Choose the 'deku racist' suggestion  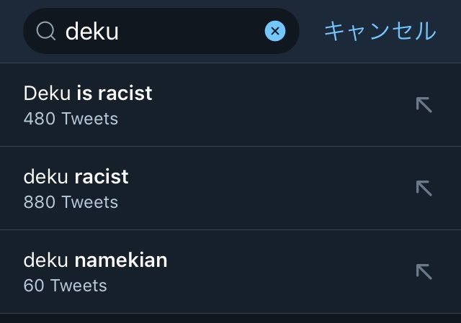pyautogui.click(x=230, y=188)
